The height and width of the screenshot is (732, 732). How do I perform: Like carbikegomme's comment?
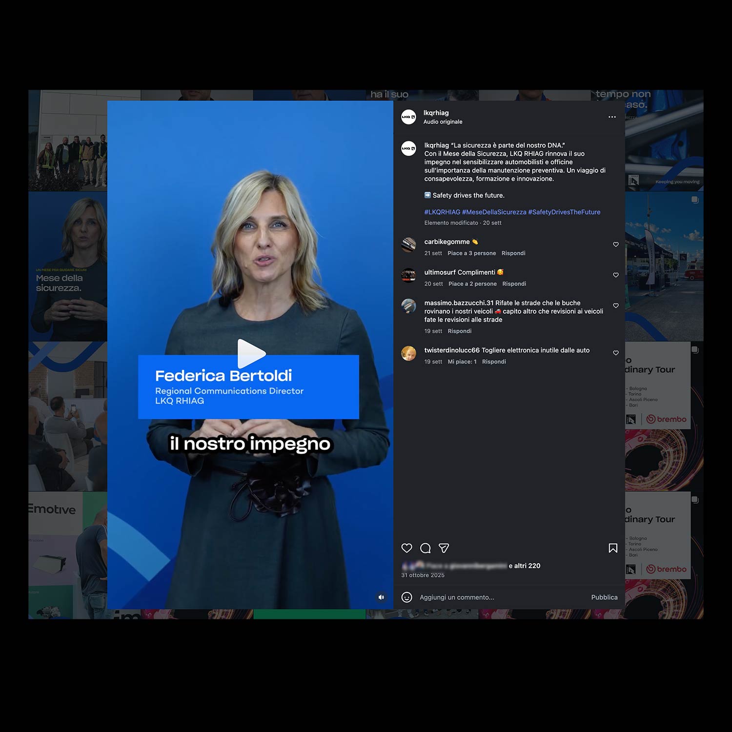tap(616, 244)
